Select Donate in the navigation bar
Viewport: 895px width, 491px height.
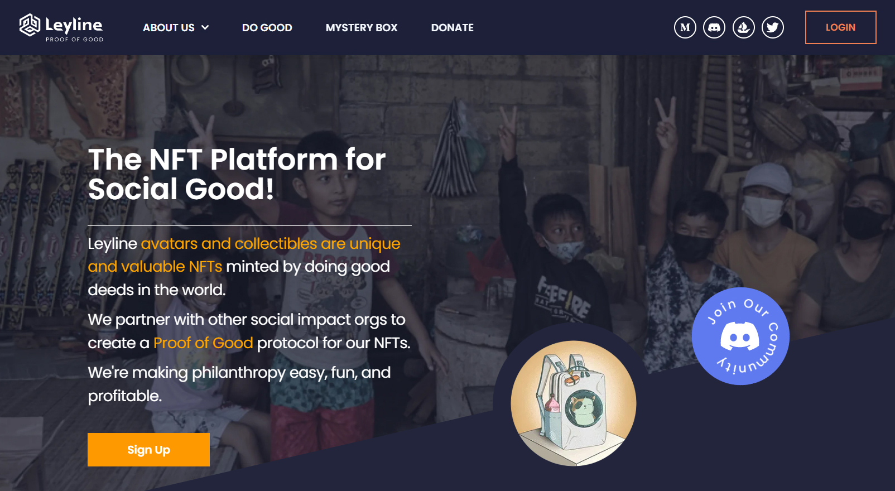tap(452, 27)
